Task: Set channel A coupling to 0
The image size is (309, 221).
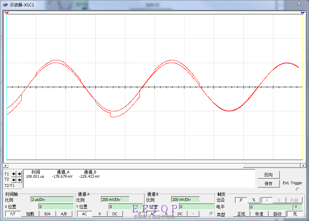Action: point(99,214)
